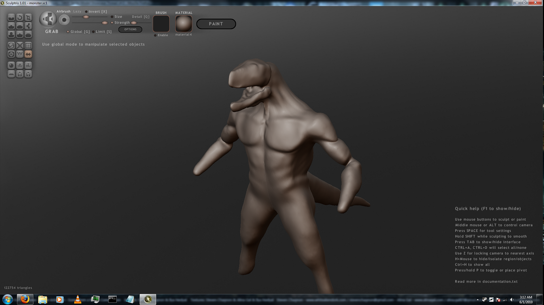Viewport: 544px width, 305px height.
Task: Click the Save sculpt file icon
Action: [28, 74]
